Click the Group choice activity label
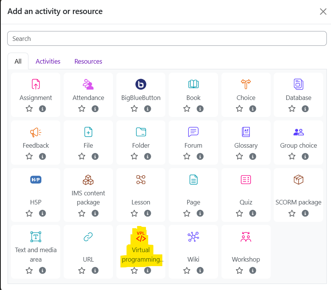 click(x=298, y=145)
